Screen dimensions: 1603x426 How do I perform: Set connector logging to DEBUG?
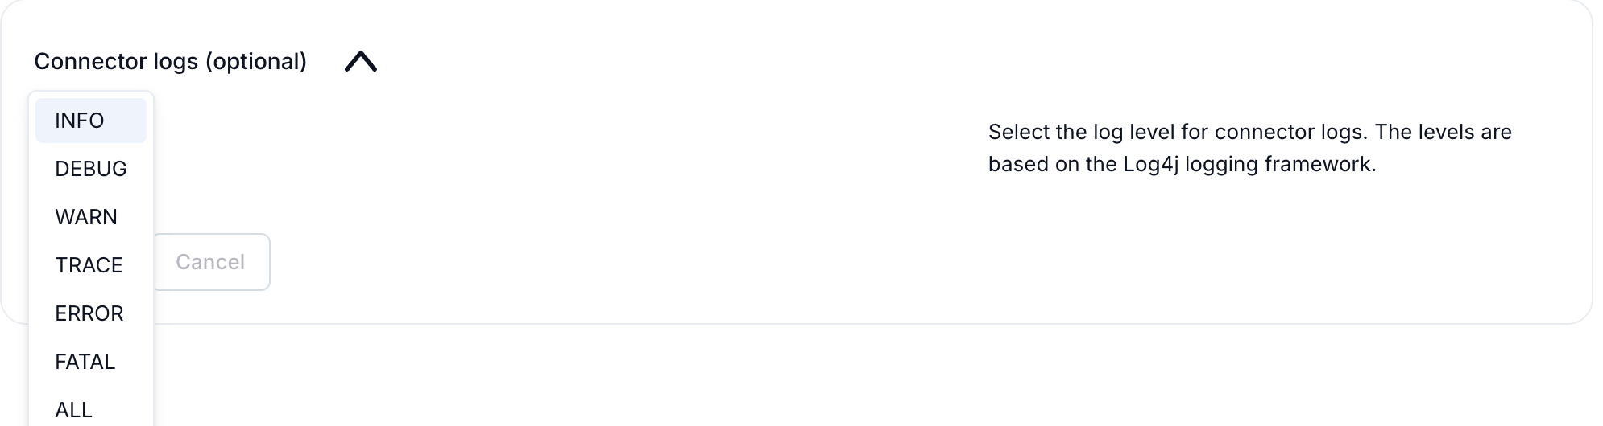tap(90, 169)
